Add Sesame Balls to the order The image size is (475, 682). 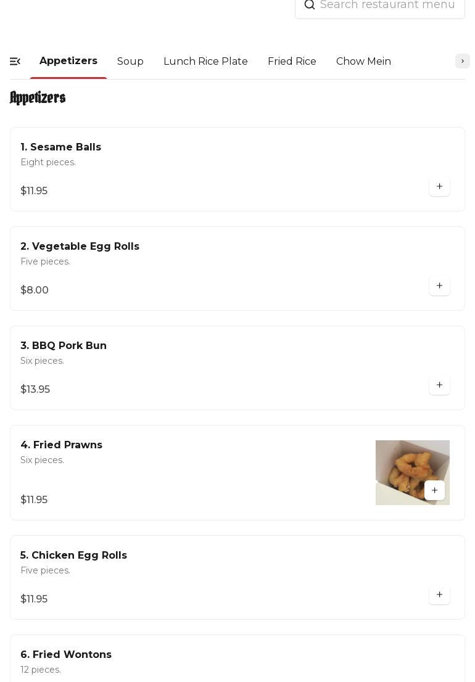point(439,186)
